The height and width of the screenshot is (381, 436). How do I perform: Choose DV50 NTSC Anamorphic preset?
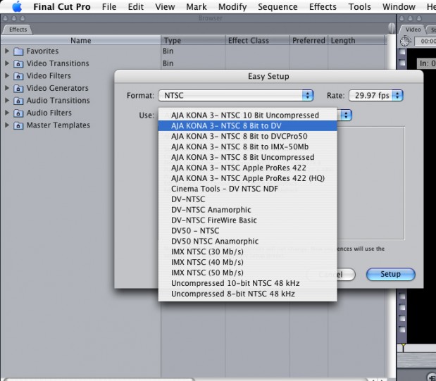click(x=247, y=241)
